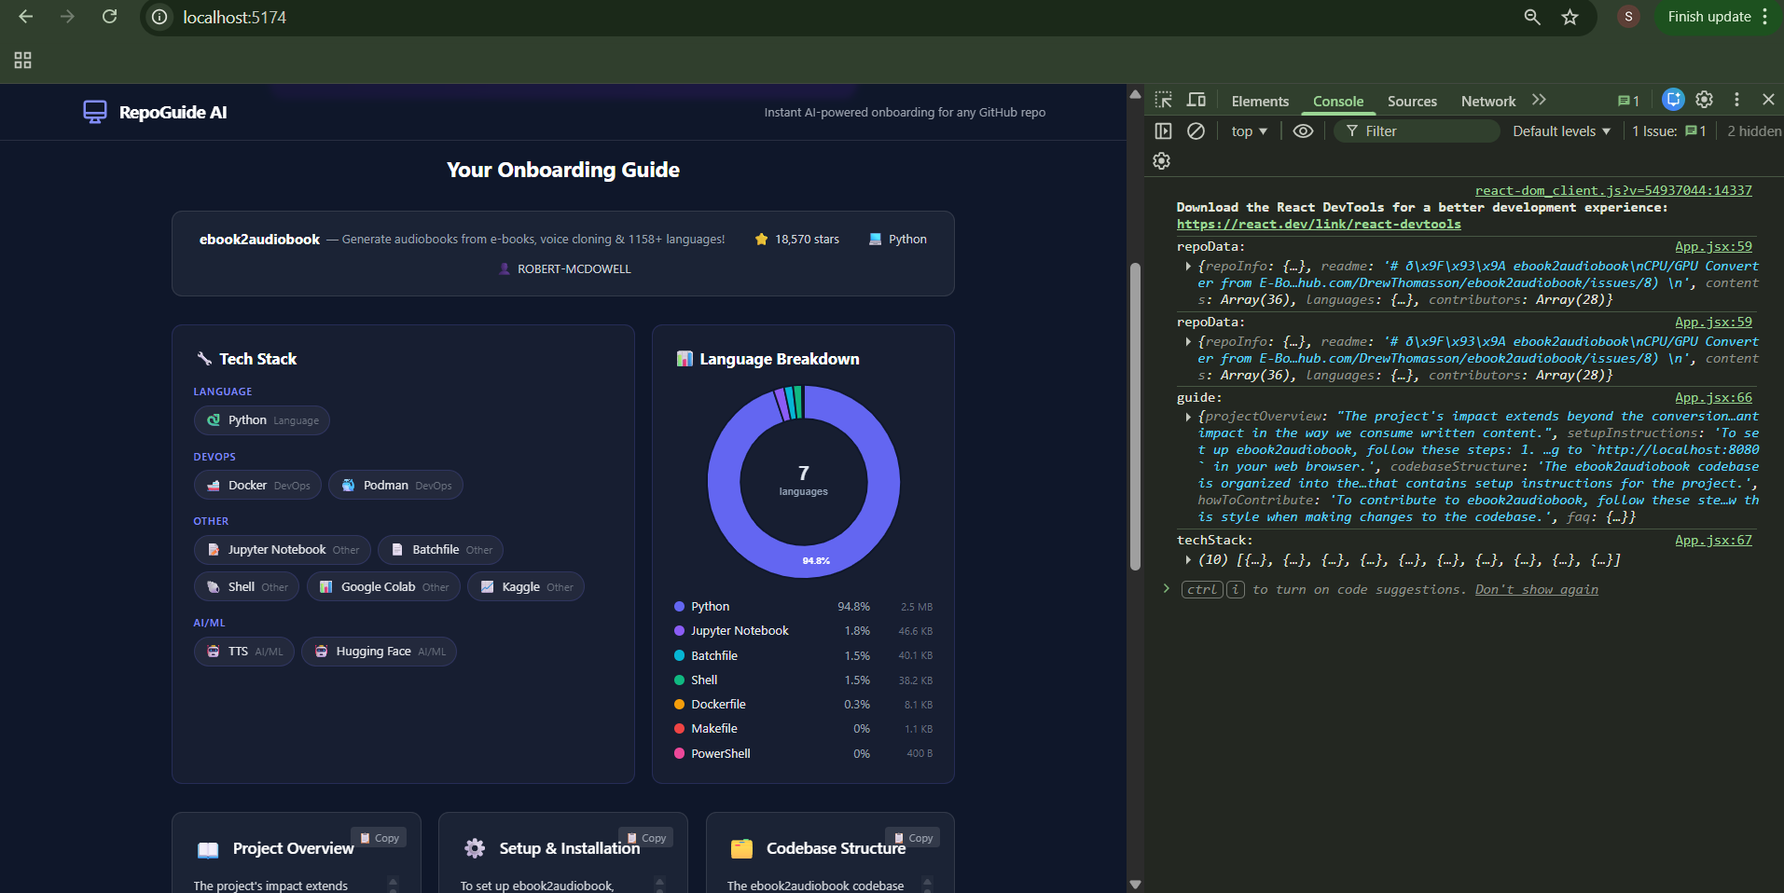Screen dimensions: 1784x893
Task: Clear the console output
Action: 1196,131
